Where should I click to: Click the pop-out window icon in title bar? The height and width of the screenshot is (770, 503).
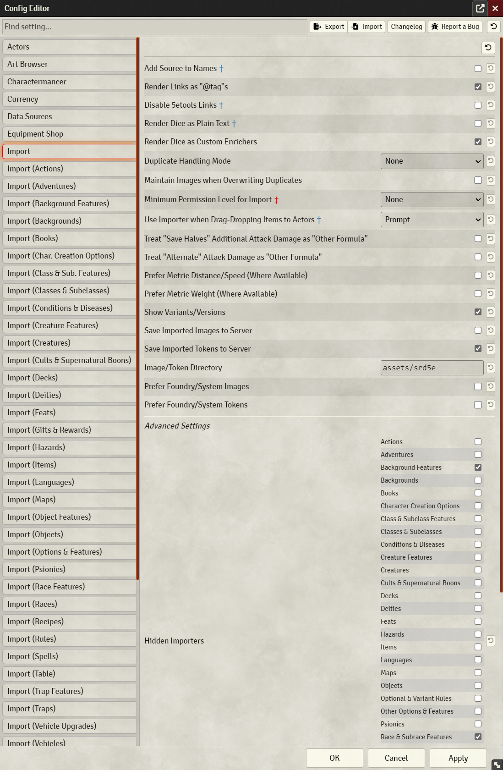coord(480,8)
